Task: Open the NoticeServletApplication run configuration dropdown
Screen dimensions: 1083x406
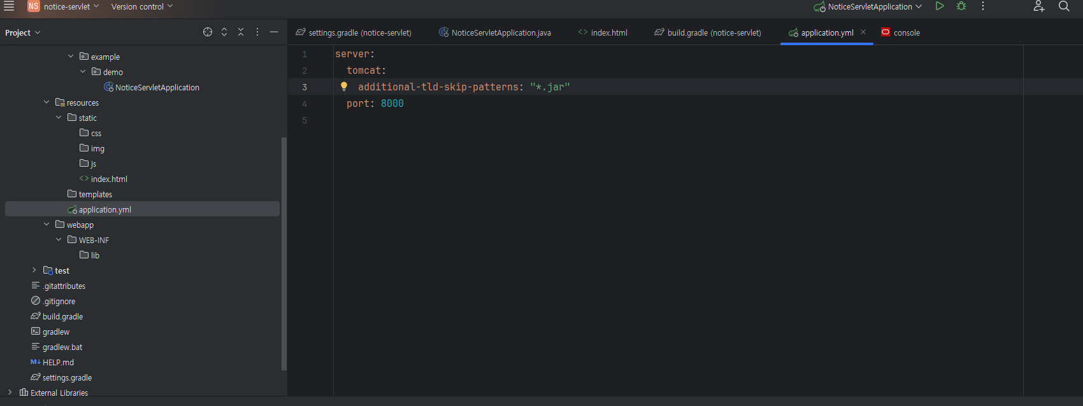Action: 868,6
